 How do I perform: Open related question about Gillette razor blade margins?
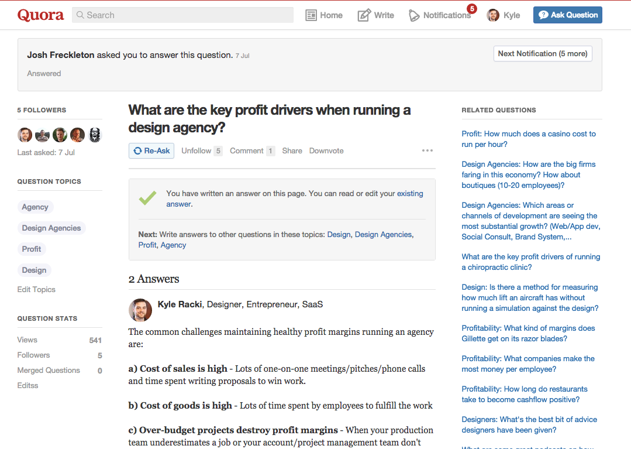pos(528,334)
